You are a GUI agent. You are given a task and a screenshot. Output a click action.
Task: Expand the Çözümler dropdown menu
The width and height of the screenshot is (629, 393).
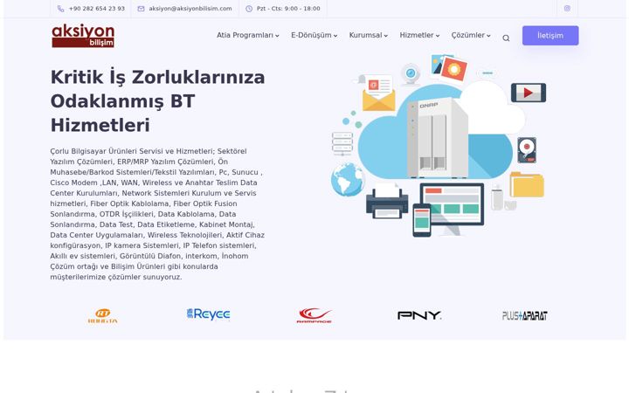pyautogui.click(x=471, y=35)
